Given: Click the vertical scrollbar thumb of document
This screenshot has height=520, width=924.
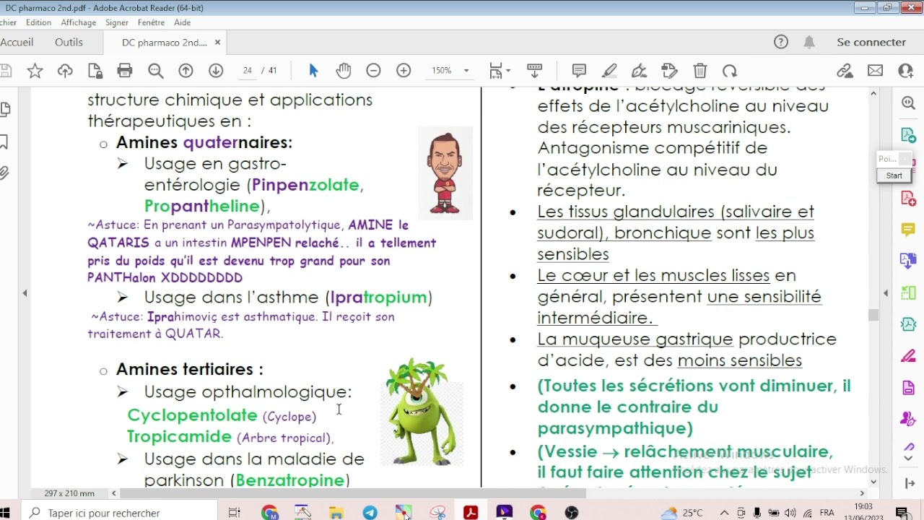Looking at the screenshot, I should (873, 315).
